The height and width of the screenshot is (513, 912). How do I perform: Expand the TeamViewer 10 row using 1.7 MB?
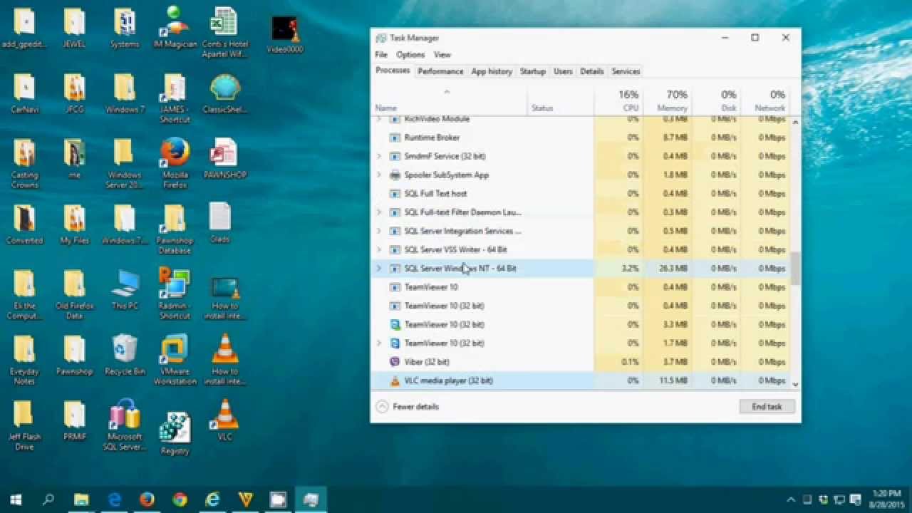click(378, 343)
